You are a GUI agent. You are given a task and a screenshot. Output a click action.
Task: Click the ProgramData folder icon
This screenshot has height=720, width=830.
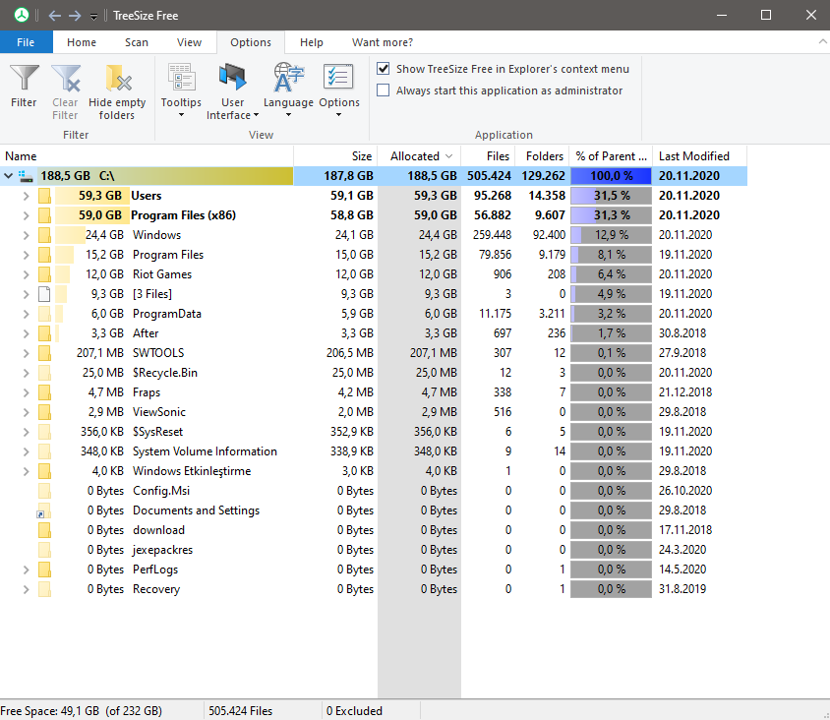[x=44, y=314]
